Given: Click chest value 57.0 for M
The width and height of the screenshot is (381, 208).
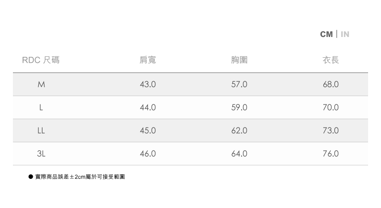Looking at the screenshot, I should click(x=239, y=85).
